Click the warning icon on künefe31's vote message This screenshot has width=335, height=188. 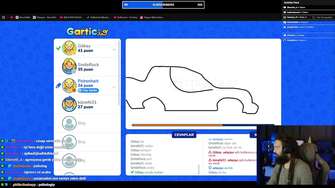tap(210, 160)
